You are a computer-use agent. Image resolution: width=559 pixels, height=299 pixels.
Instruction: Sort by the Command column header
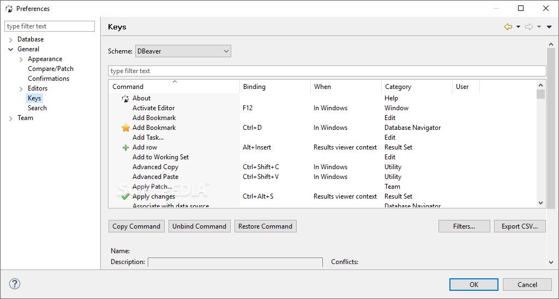pos(174,87)
